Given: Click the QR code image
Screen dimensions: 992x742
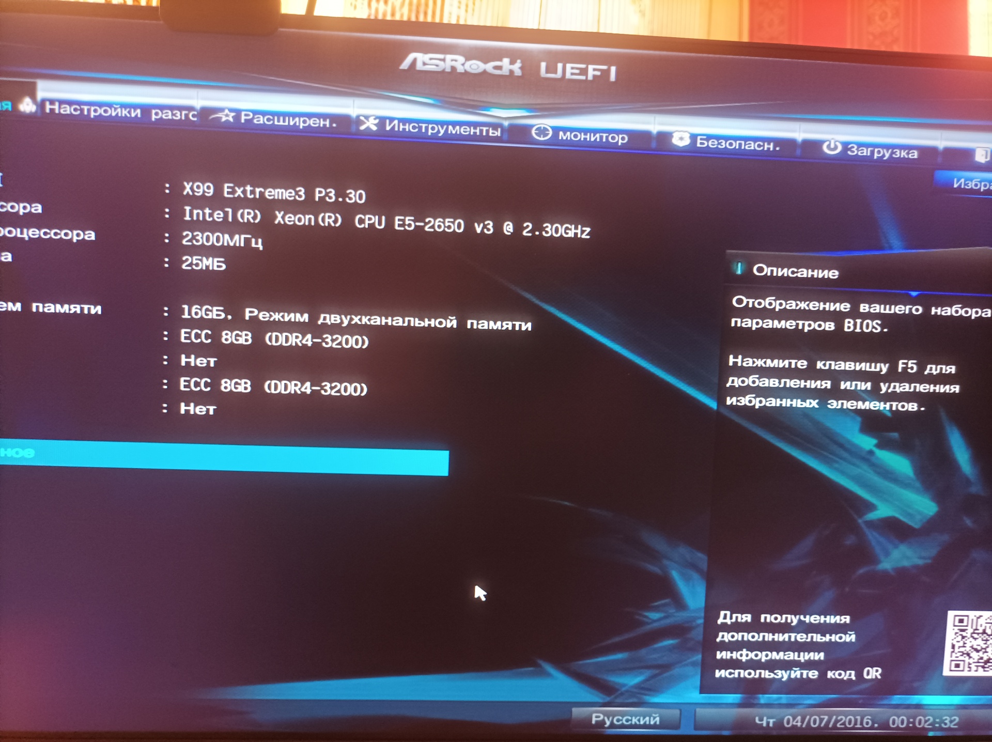Looking at the screenshot, I should (x=968, y=643).
